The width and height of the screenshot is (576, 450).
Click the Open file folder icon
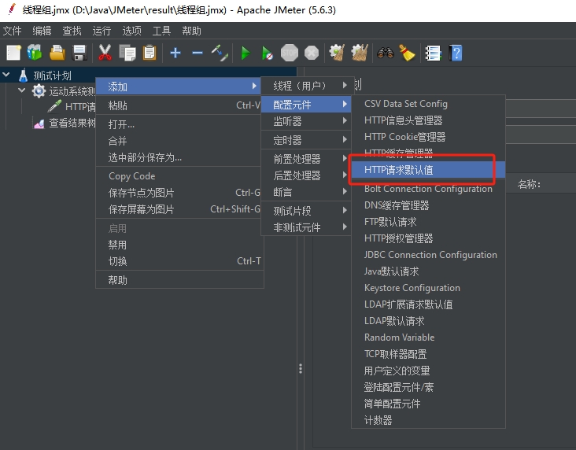point(57,53)
